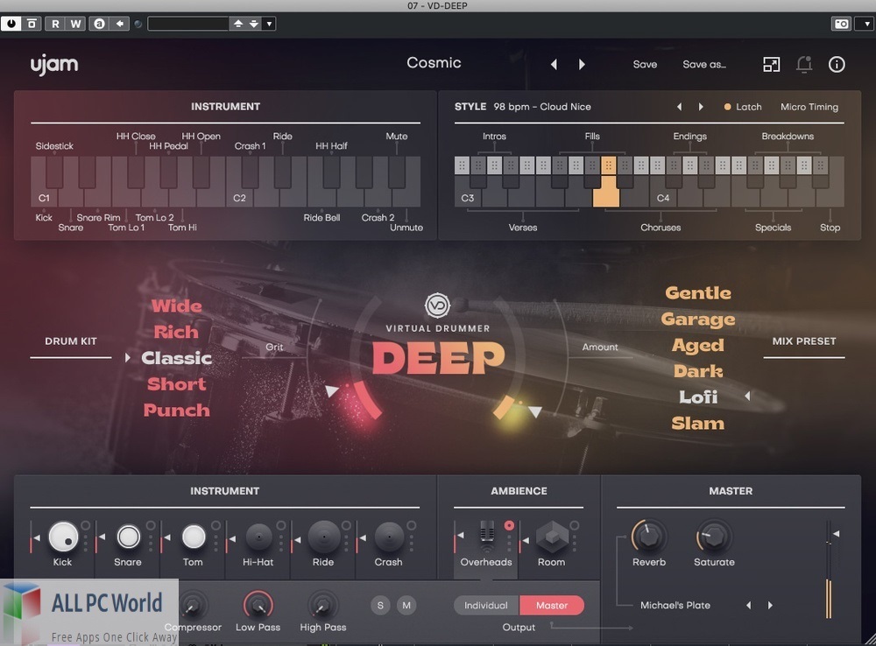876x646 pixels.
Task: Select the Wide drum kit
Action: point(177,306)
